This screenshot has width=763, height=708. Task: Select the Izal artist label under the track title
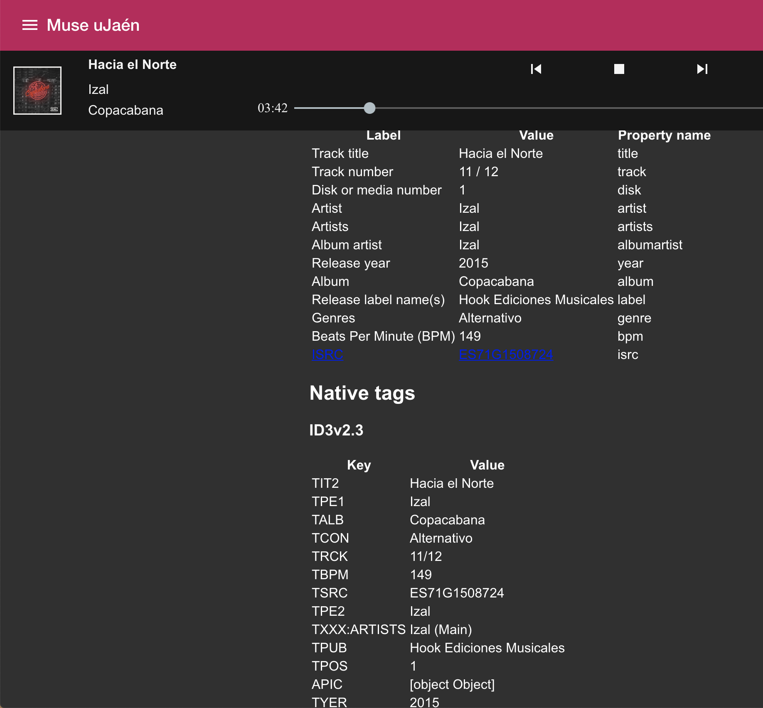pos(98,89)
